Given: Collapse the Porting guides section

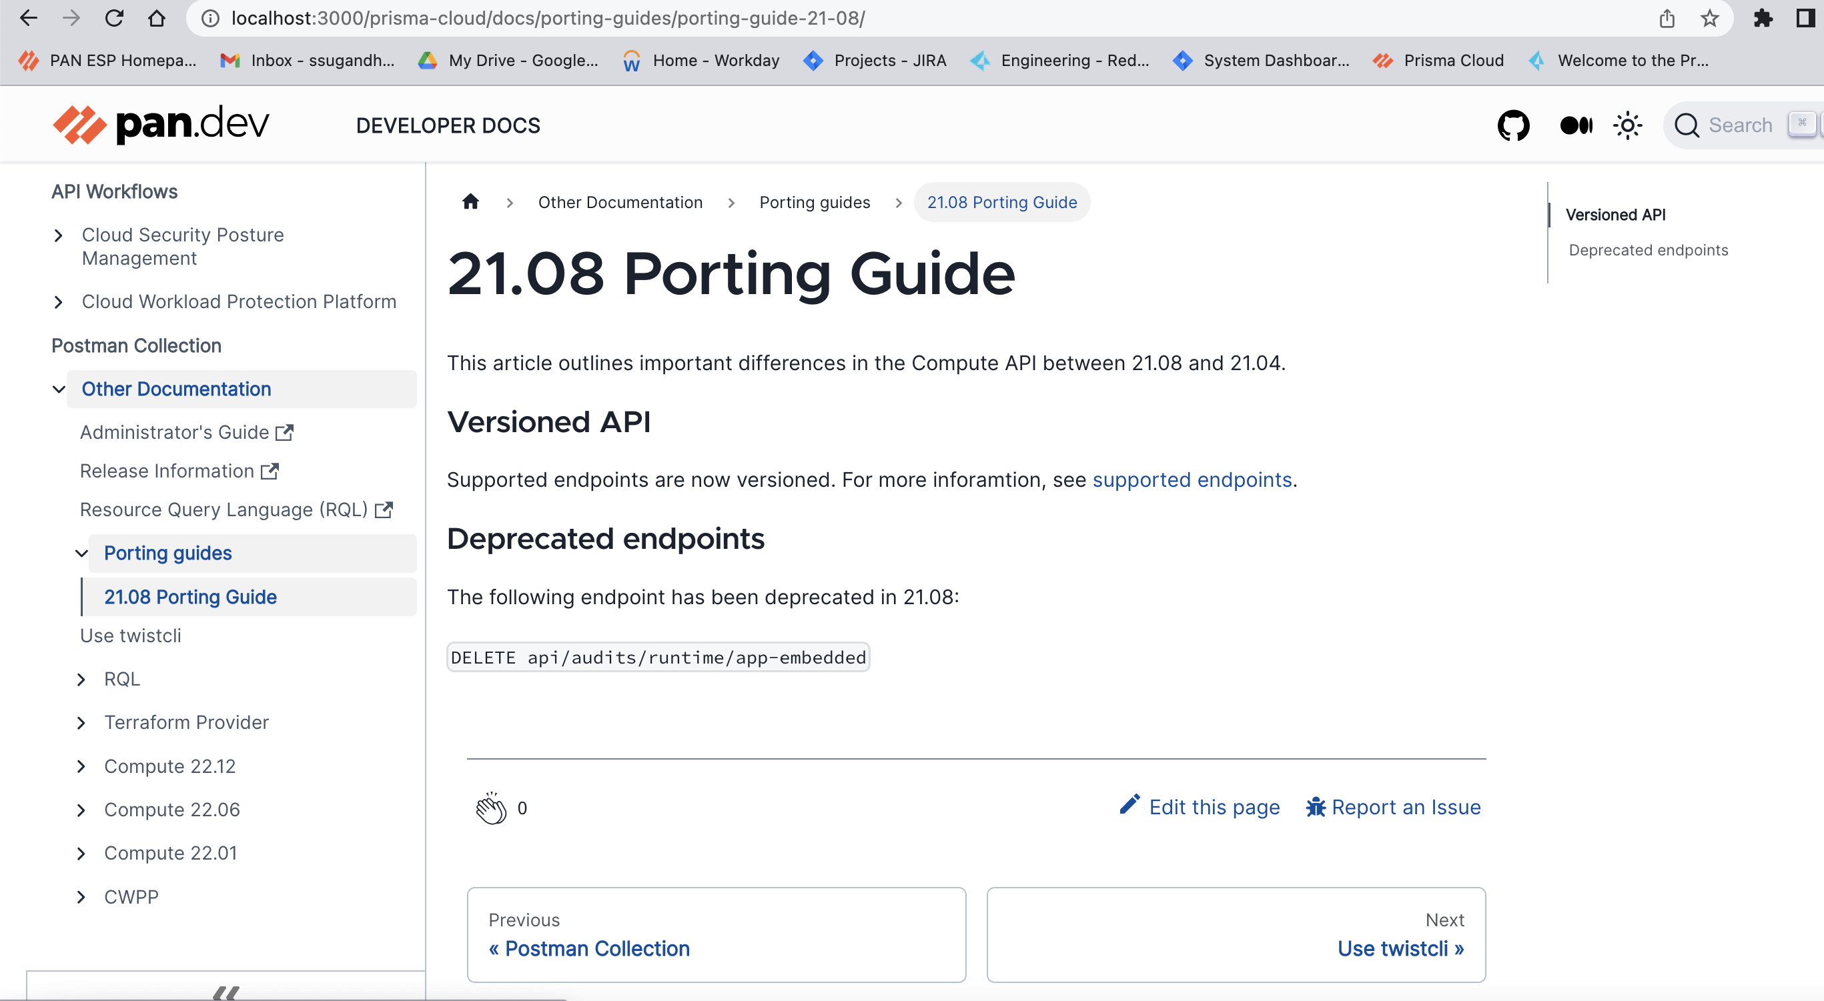Looking at the screenshot, I should click(x=81, y=554).
